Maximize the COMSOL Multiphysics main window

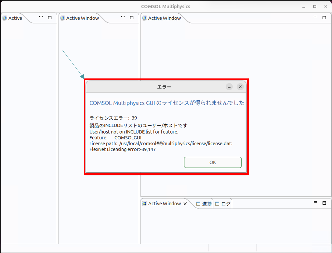click(x=315, y=6)
